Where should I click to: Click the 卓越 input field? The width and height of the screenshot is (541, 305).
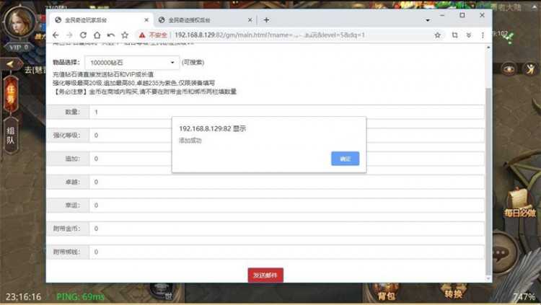click(286, 182)
